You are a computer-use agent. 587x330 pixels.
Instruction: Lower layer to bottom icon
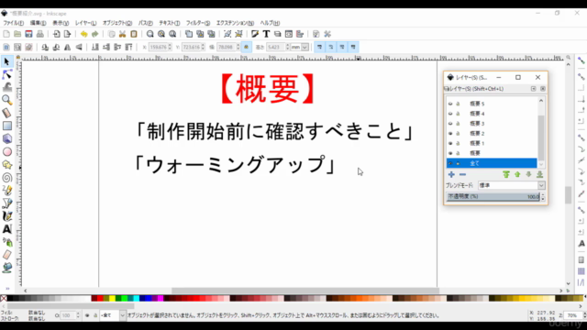(x=540, y=174)
